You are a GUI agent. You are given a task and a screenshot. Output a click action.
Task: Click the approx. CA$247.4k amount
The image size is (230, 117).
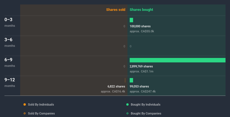coord(143,91)
